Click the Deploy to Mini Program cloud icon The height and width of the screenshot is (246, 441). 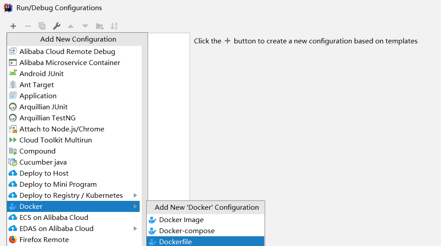(x=13, y=184)
